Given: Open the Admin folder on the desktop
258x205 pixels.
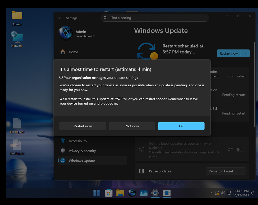Looking at the screenshot, I should tap(17, 18).
